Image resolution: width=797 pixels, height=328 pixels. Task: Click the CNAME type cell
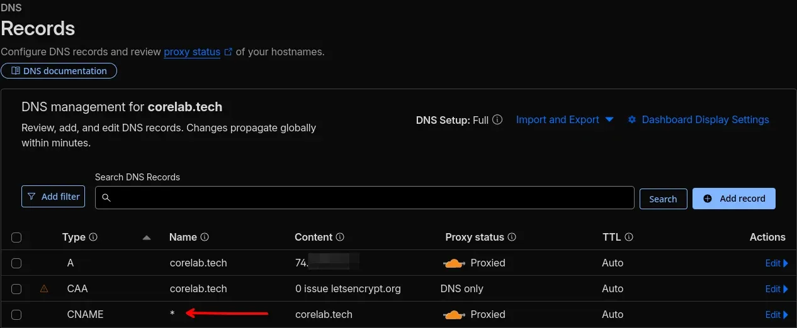(85, 315)
